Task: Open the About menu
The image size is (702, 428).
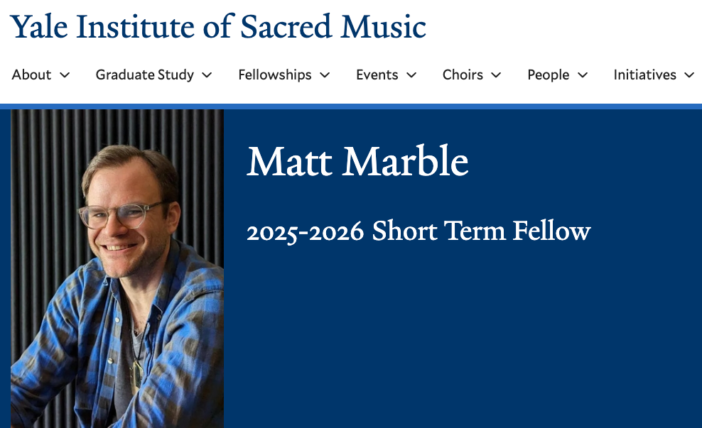Action: (x=31, y=75)
